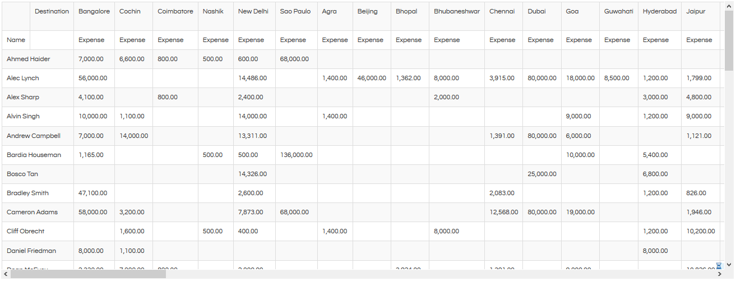The width and height of the screenshot is (736, 281).
Task: Click the 8,500.00 Guwahati cell
Action: pos(619,78)
